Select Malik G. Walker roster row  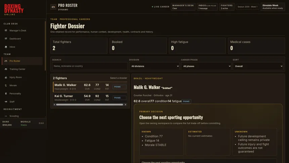90,87
